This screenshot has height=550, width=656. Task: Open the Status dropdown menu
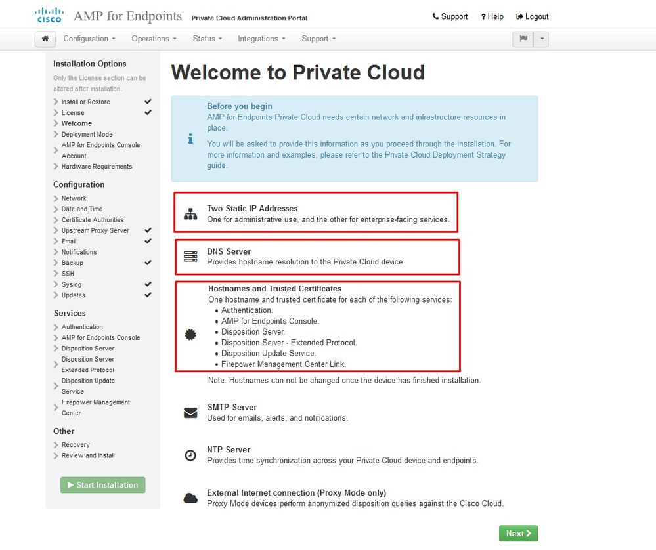click(207, 39)
